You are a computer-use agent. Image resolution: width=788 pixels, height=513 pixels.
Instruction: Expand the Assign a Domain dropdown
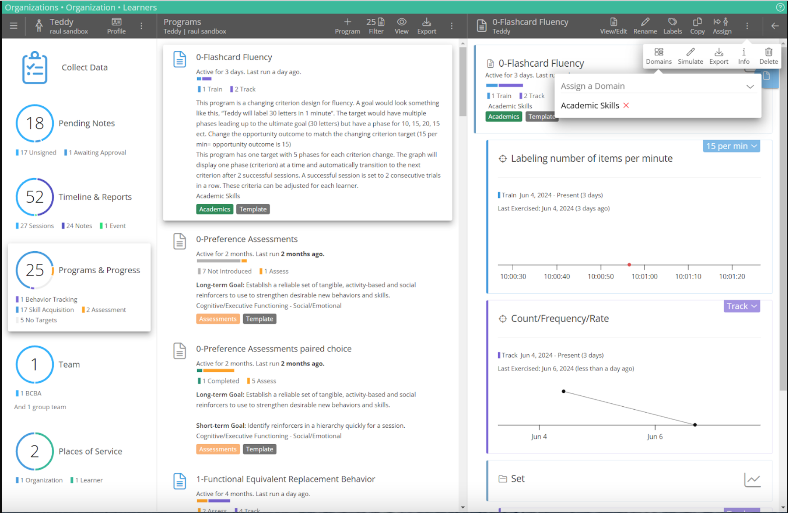(x=750, y=87)
